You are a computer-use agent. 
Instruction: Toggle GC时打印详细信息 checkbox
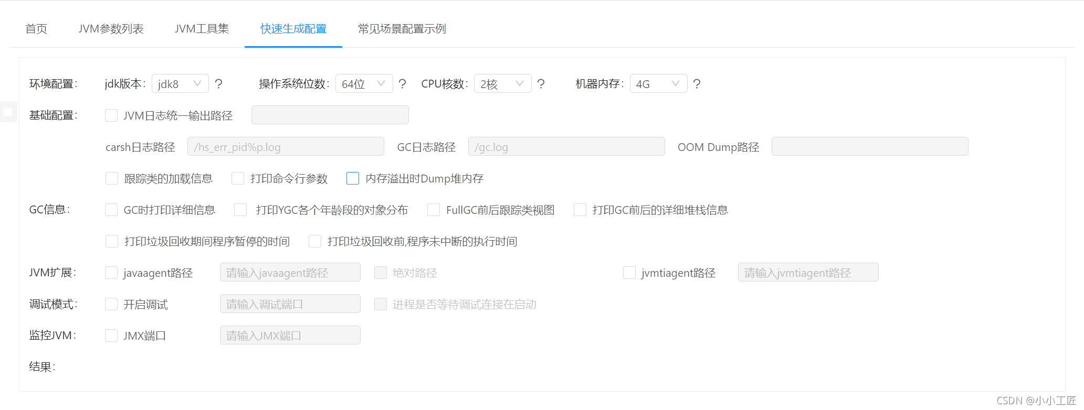tap(111, 210)
